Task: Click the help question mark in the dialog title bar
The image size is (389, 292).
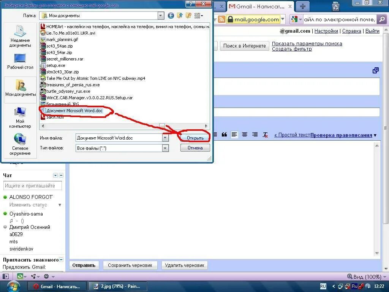Action: pos(191,4)
